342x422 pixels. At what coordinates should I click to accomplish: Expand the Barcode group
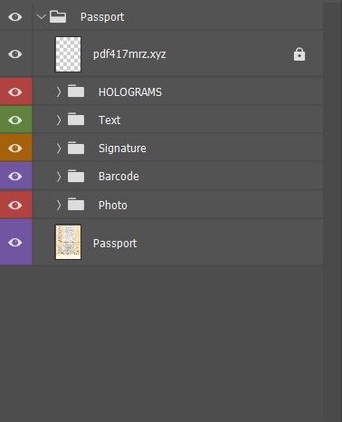coord(59,177)
